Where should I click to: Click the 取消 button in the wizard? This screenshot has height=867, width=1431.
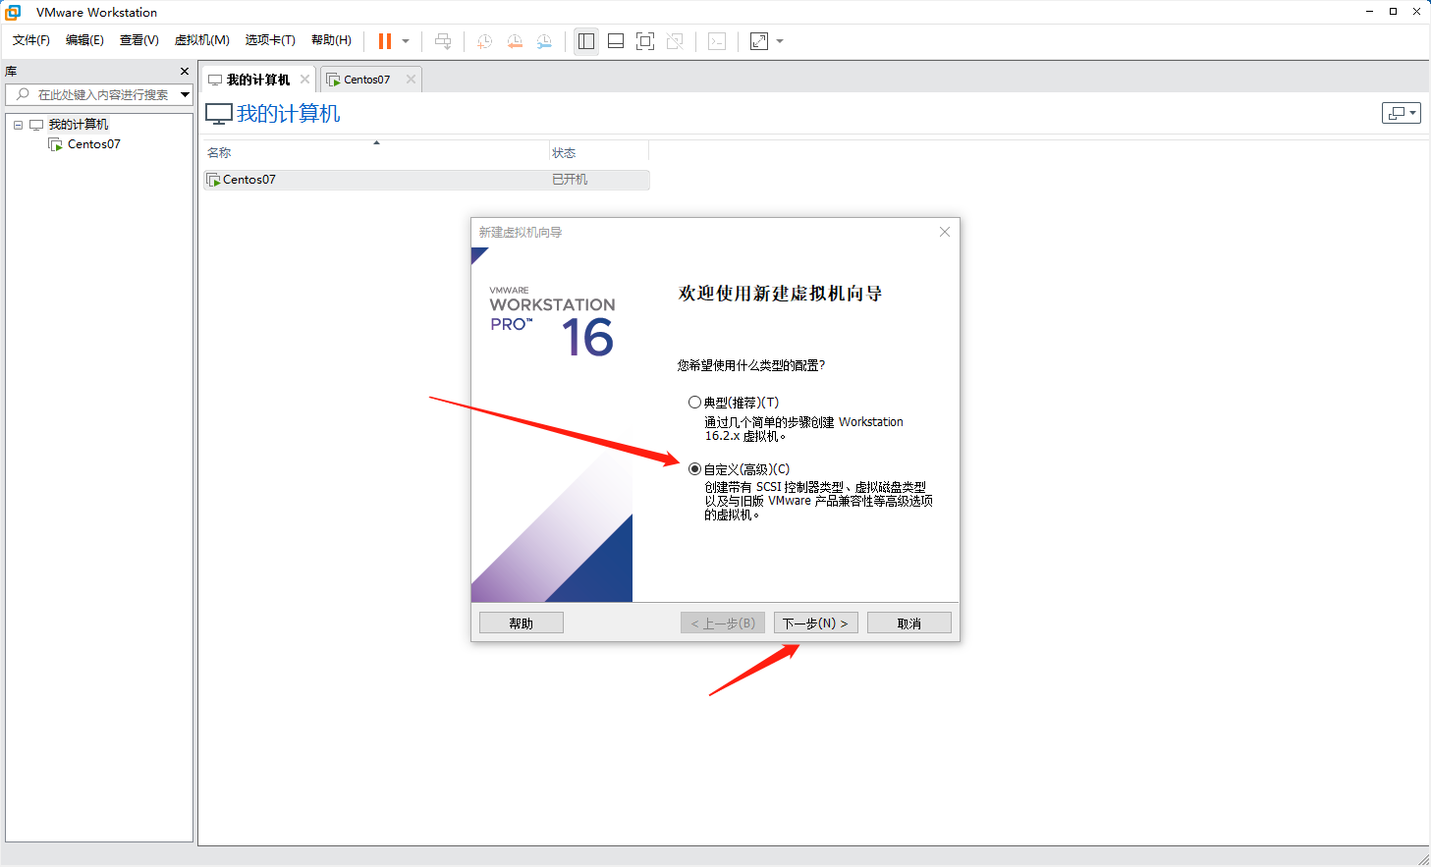click(x=909, y=623)
